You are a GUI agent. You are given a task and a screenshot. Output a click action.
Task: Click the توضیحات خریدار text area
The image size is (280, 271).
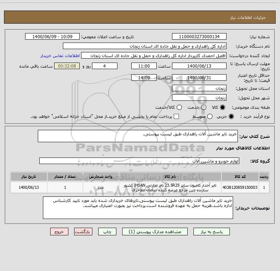(x=138, y=208)
